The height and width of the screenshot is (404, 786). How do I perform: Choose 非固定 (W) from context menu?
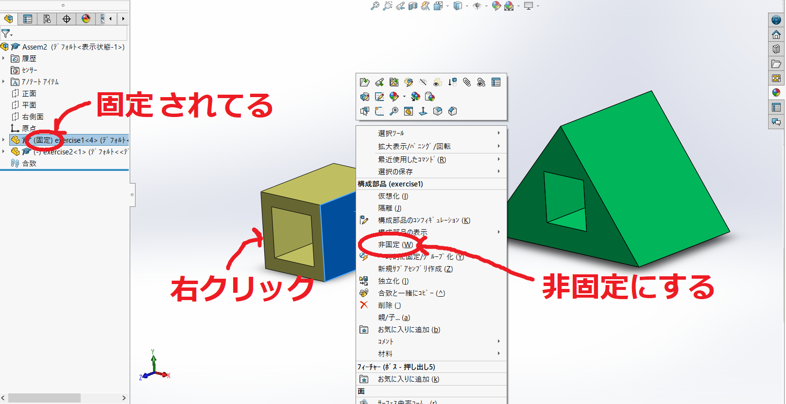[x=431, y=244]
